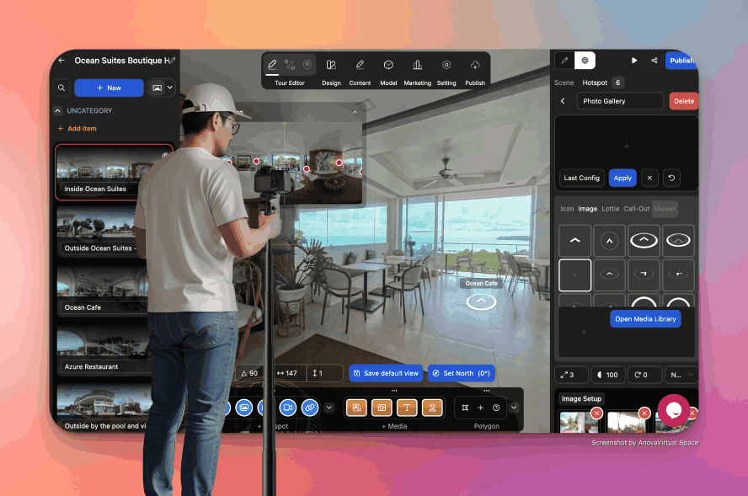Select the map pin tool in Tour Editor
The height and width of the screenshot is (496, 748).
coord(307,64)
